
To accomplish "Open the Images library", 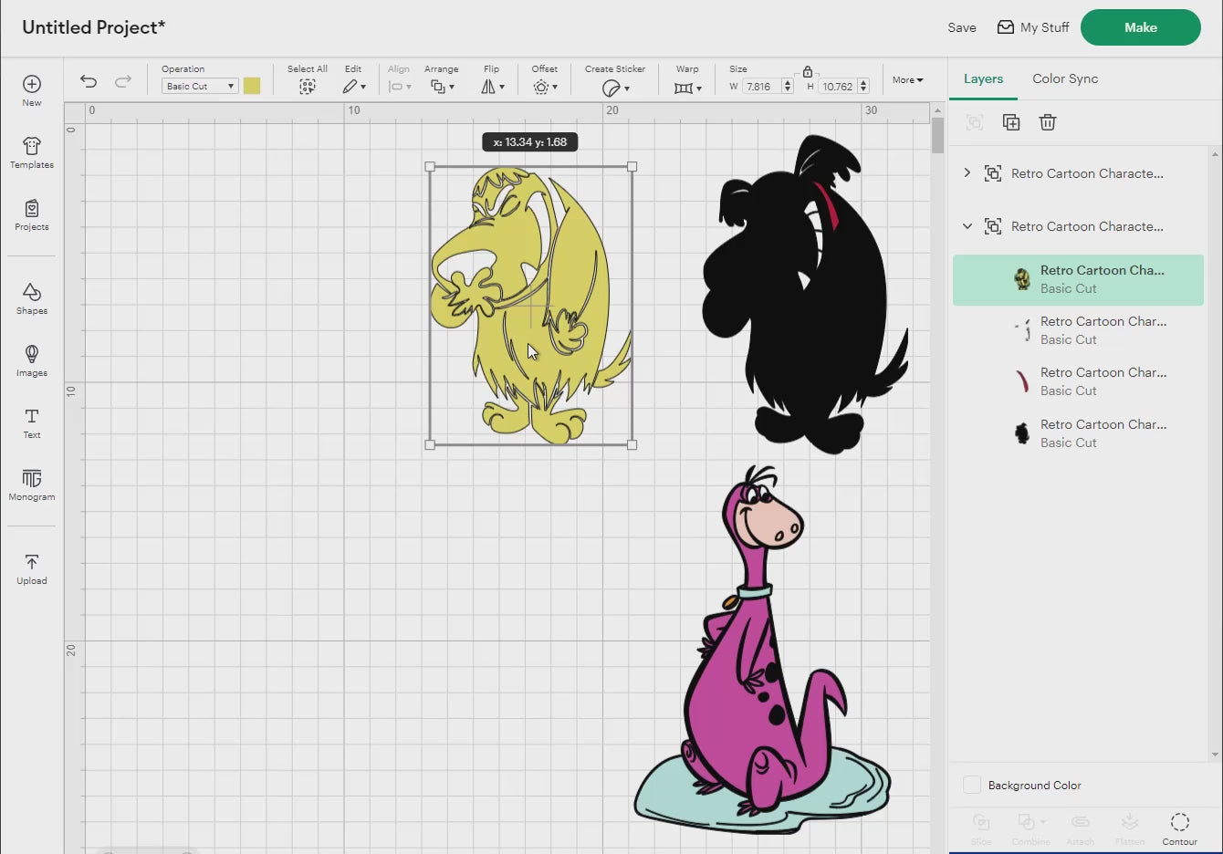I will click(32, 360).
